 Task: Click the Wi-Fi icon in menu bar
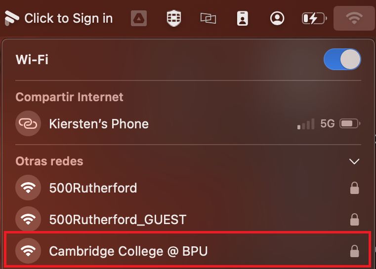(353, 19)
